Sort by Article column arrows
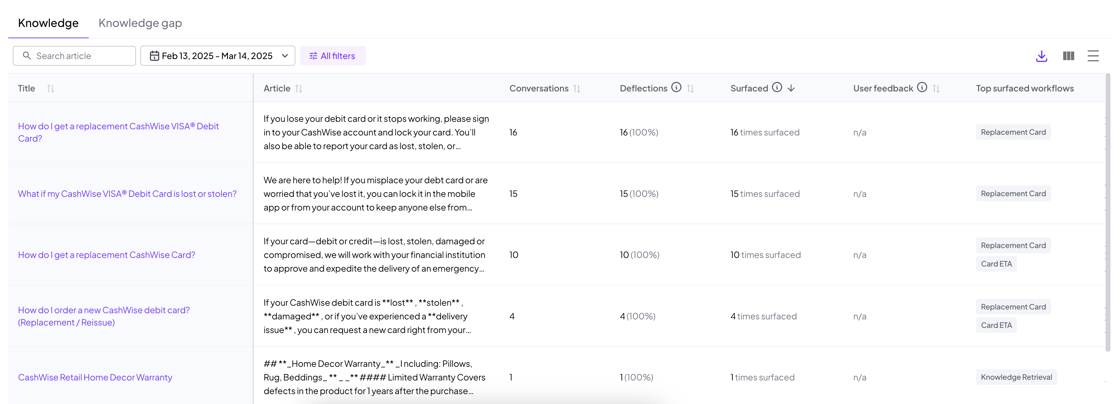 coord(299,89)
